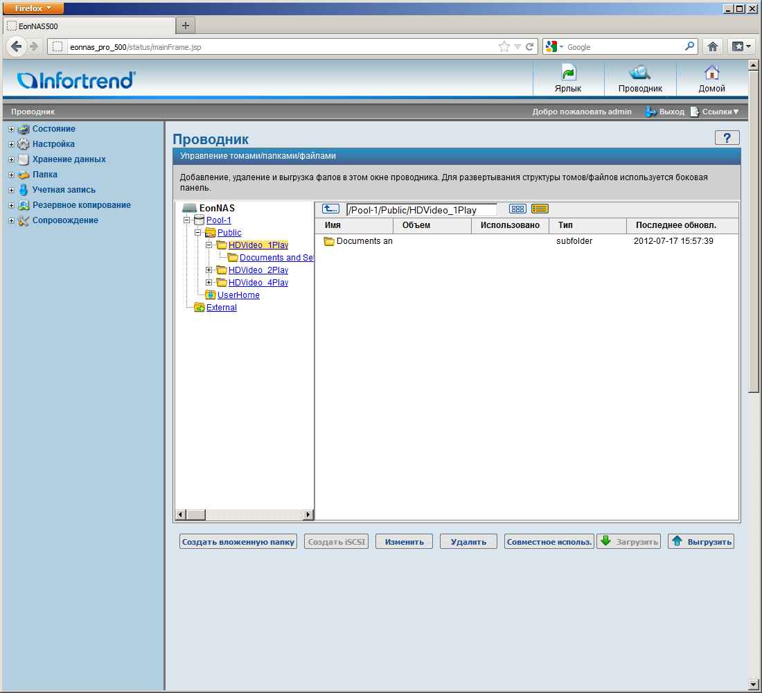The image size is (762, 693).
Task: Click Совместное использ. button
Action: (549, 542)
